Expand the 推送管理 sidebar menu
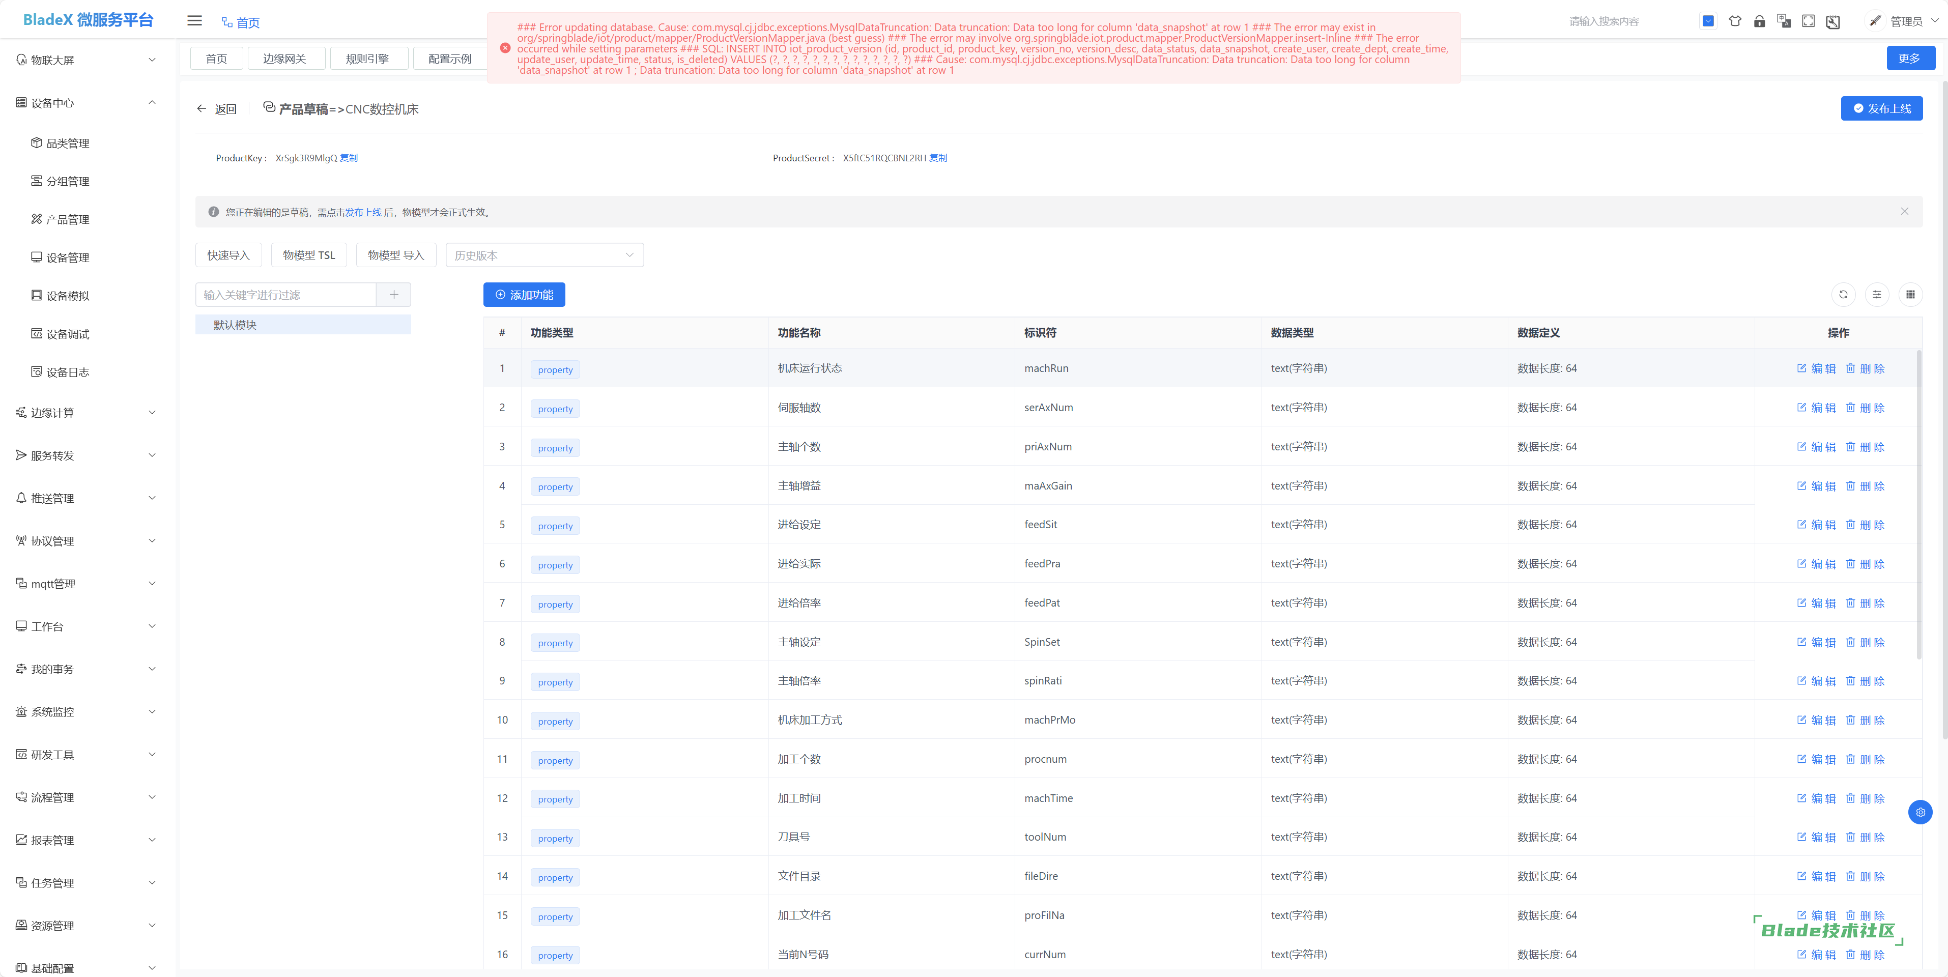The image size is (1948, 977). pyautogui.click(x=87, y=498)
